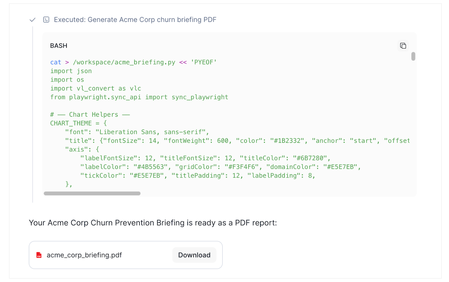Click the red PDF file icon
Image resolution: width=449 pixels, height=282 pixels.
click(39, 255)
